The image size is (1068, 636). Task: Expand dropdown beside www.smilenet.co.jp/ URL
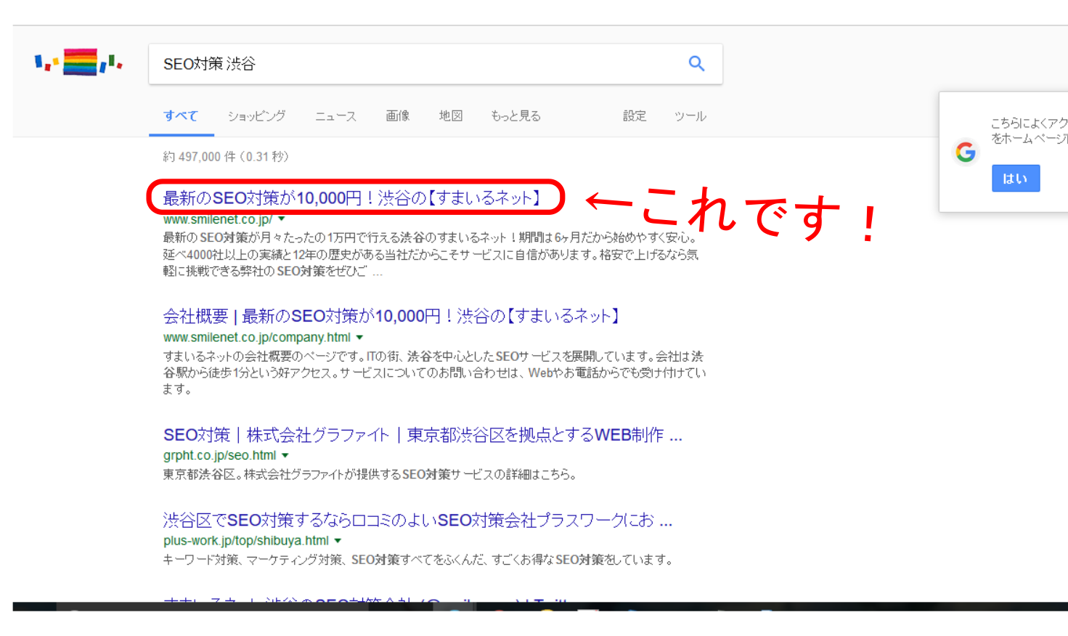pos(282,219)
